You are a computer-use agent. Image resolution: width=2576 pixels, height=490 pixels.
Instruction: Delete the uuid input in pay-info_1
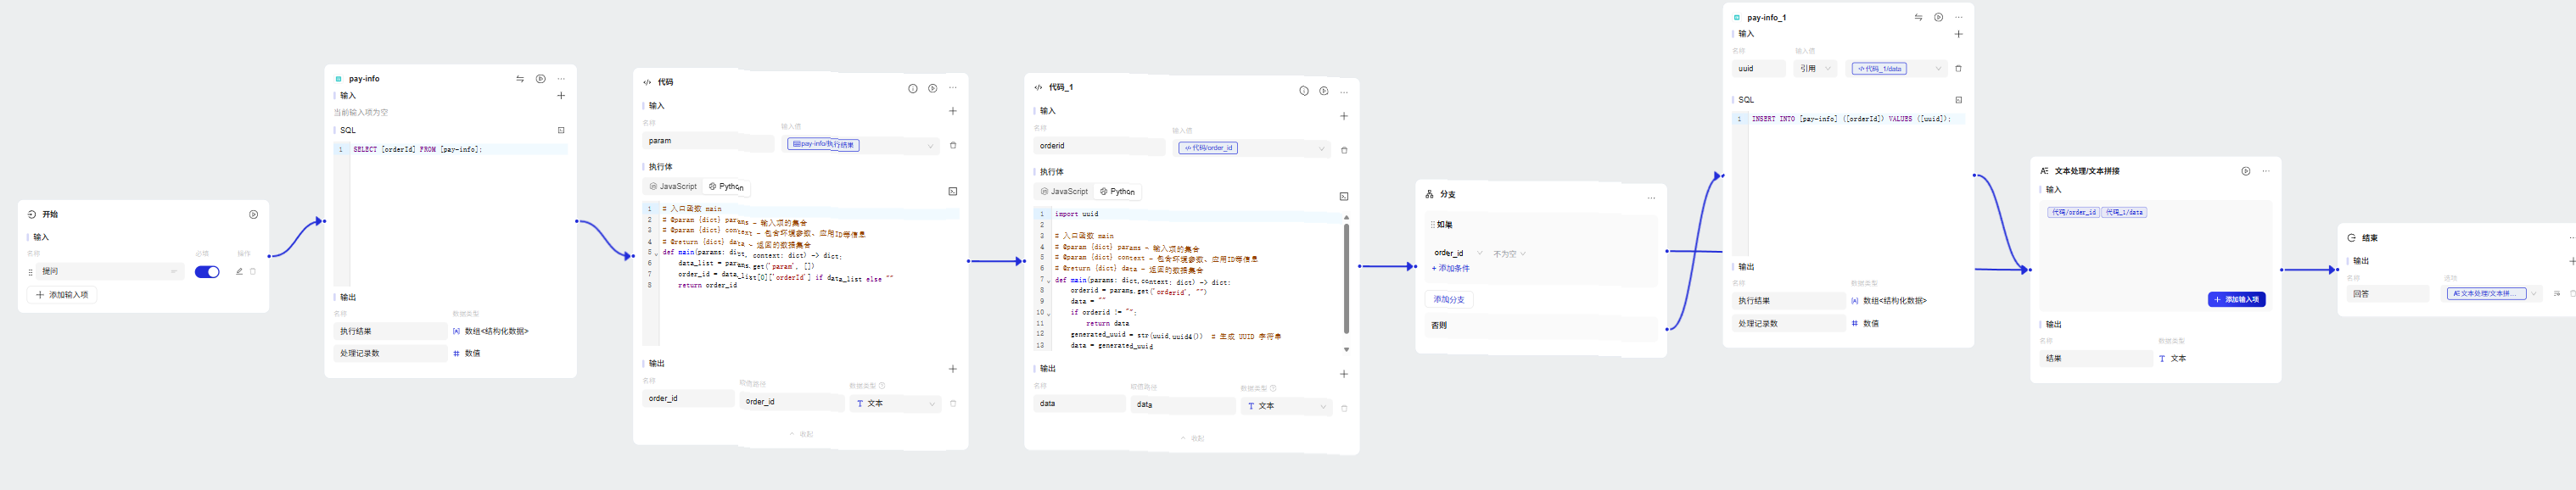(x=1958, y=69)
